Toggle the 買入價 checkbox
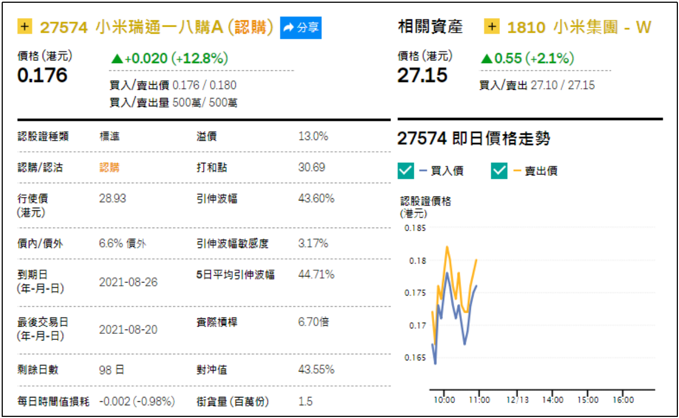Screen dimensions: 679x418 (x=406, y=171)
